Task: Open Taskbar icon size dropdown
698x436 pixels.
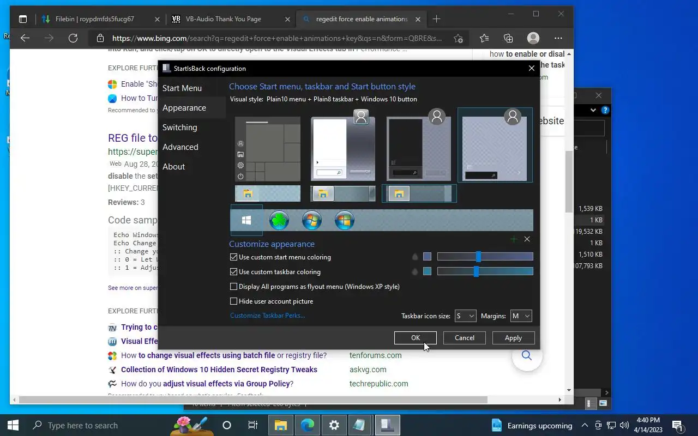Action: click(466, 316)
